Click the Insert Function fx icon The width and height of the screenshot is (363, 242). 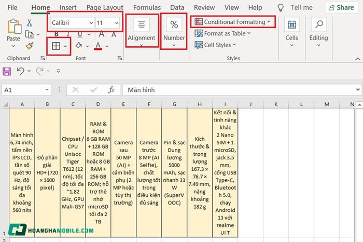[111, 90]
